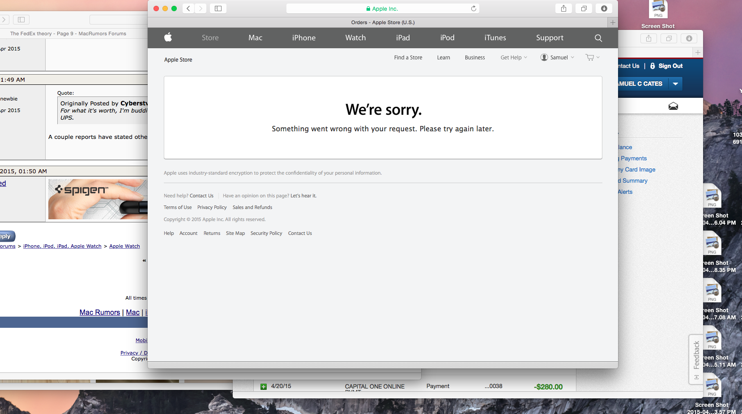This screenshot has height=414, width=742.
Task: Expand the Get Help dropdown
Action: point(514,58)
